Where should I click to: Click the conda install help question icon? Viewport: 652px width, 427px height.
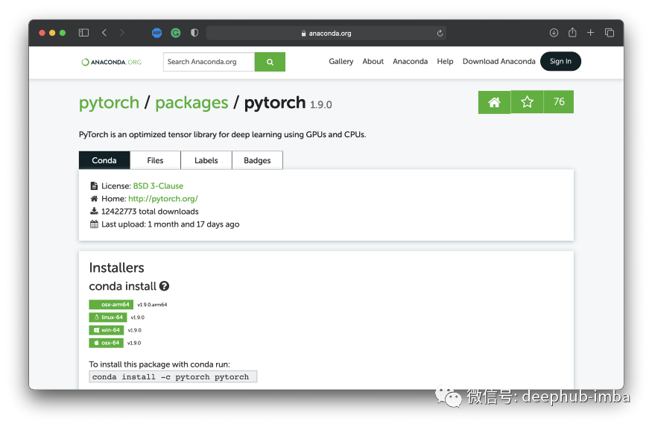coord(164,286)
